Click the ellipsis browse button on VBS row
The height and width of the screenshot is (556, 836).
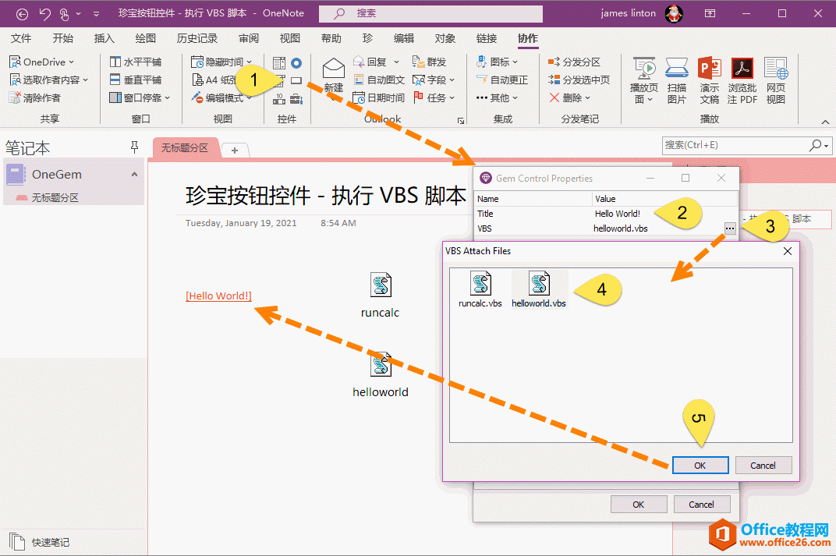click(730, 228)
